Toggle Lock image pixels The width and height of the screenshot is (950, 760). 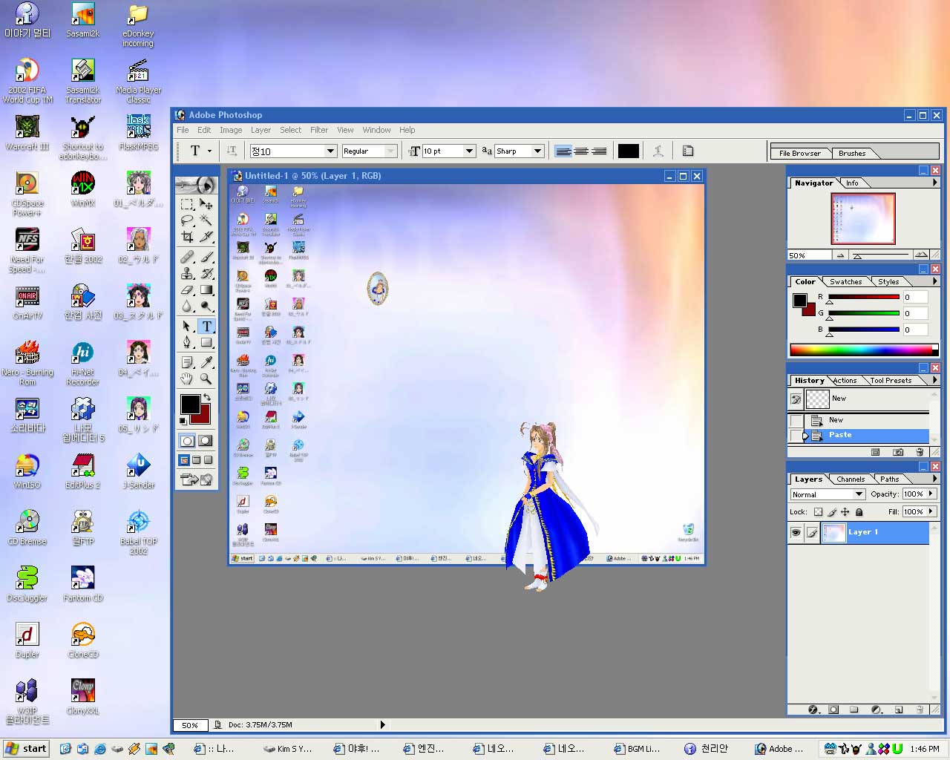832,512
